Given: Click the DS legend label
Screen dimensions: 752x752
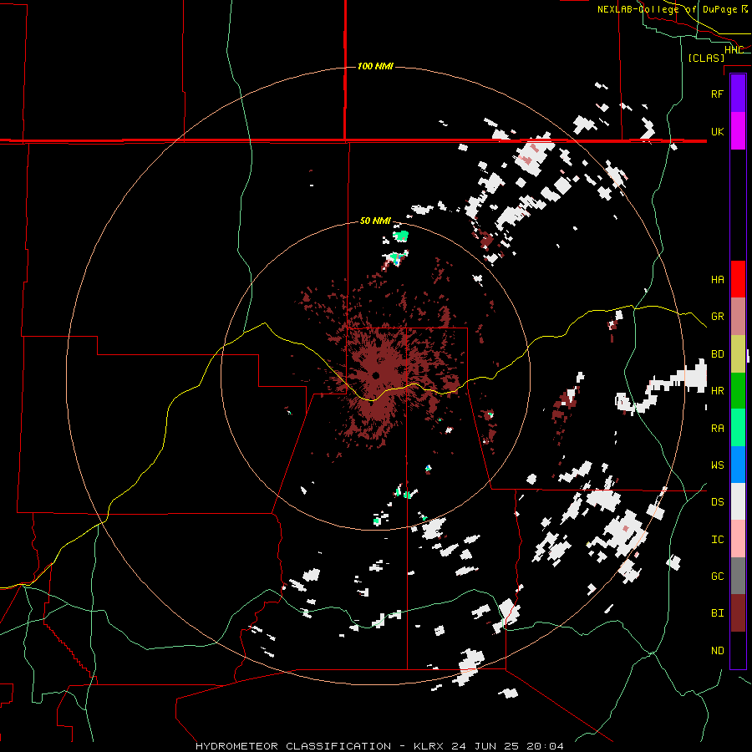Looking at the screenshot, I should click(x=718, y=502).
